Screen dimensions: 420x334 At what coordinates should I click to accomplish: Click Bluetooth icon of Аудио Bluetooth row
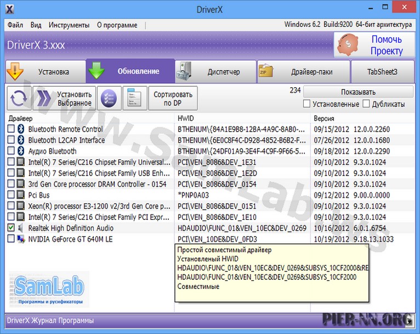[21, 151]
